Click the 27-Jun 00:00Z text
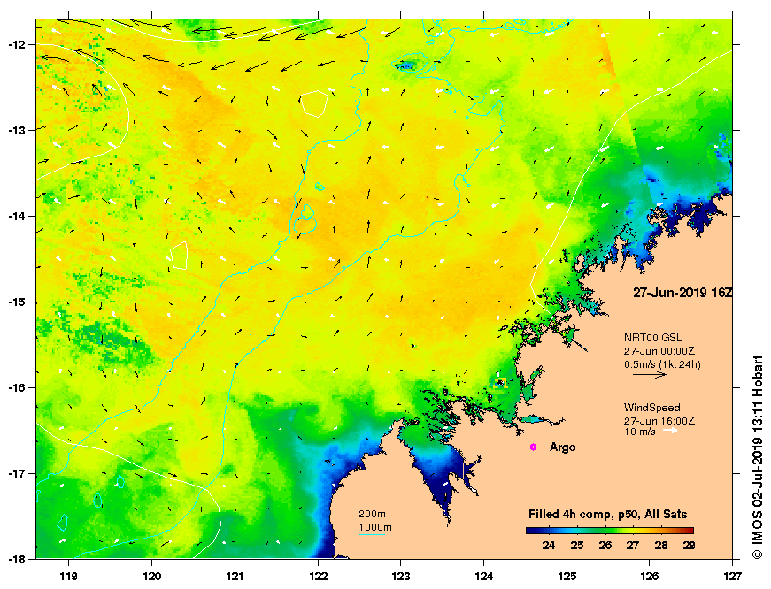The width and height of the screenshot is (771, 589). point(659,351)
